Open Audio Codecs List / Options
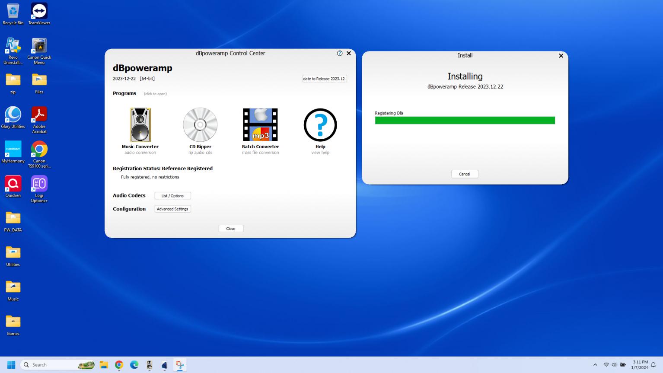Screen dimensions: 663x373 coord(172,196)
